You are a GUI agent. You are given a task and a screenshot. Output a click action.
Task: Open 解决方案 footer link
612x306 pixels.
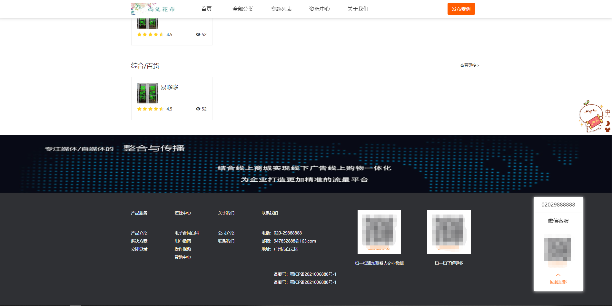point(139,241)
